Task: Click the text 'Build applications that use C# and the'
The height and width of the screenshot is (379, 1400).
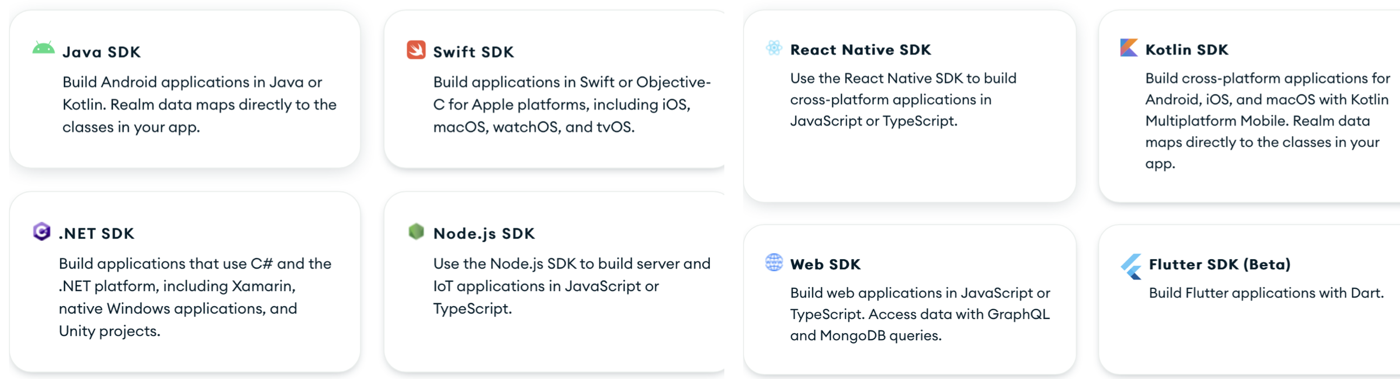Action: (x=195, y=263)
